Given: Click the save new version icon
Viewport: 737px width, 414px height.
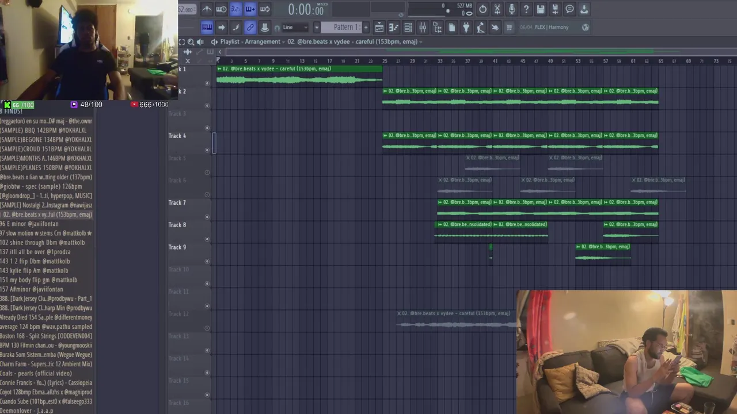Looking at the screenshot, I should [x=555, y=9].
